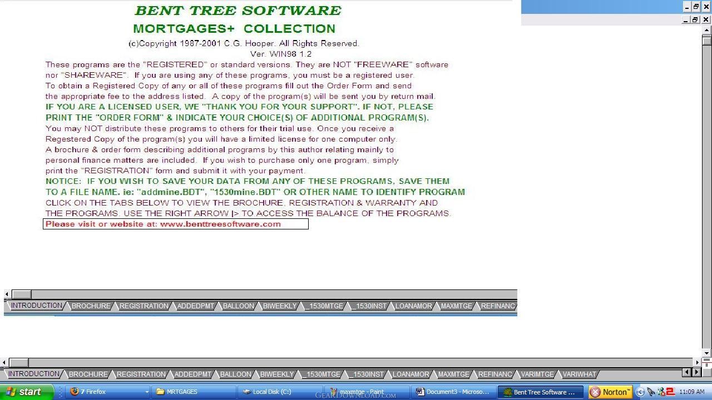
Task: Select LOANAMOR tab in upper inner tab strip
Action: 413,306
